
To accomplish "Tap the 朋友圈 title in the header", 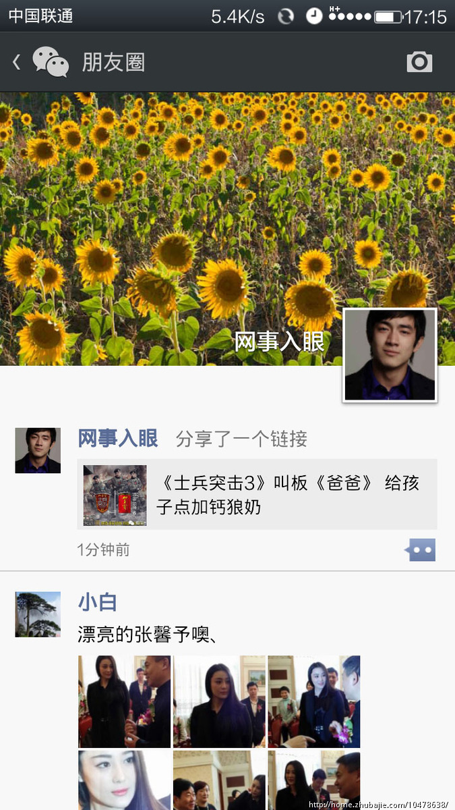I will (113, 62).
